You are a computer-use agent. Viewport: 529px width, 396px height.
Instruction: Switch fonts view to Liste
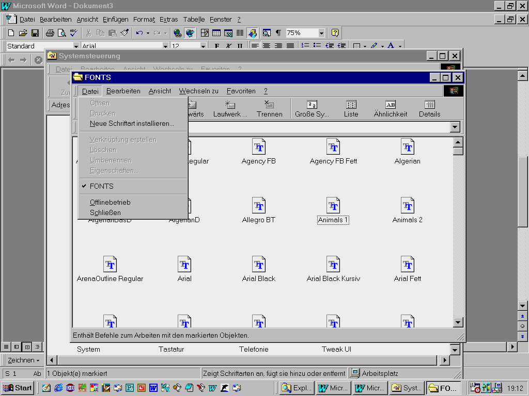[x=351, y=109]
